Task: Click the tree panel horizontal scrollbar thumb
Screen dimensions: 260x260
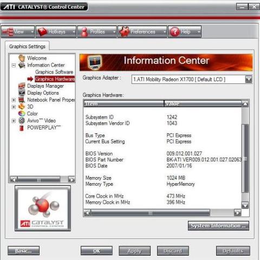Action: click(x=39, y=179)
